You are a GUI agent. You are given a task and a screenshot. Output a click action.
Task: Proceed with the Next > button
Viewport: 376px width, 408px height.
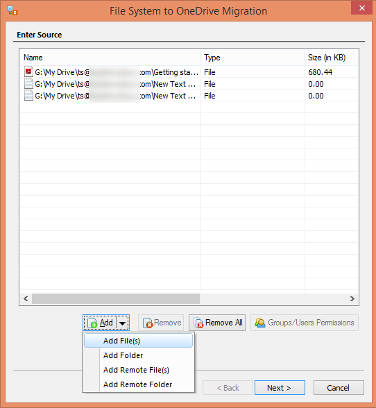[280, 388]
